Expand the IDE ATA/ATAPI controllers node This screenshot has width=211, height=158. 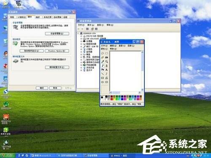81,39
